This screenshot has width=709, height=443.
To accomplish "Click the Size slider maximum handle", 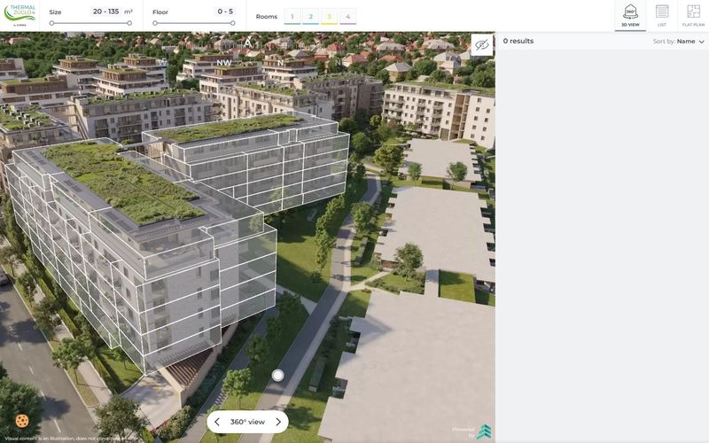I will (129, 23).
